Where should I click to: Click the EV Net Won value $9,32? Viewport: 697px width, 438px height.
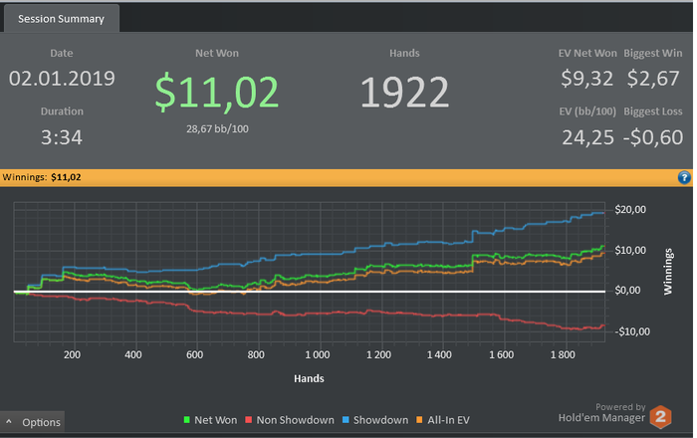pyautogui.click(x=587, y=79)
